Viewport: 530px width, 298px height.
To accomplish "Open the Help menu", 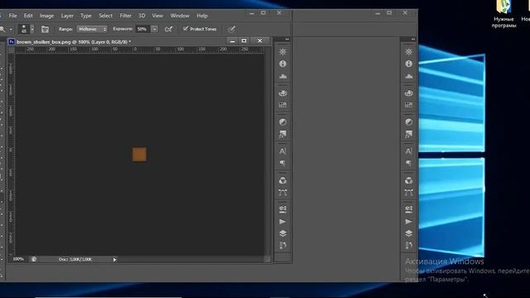I will (202, 16).
